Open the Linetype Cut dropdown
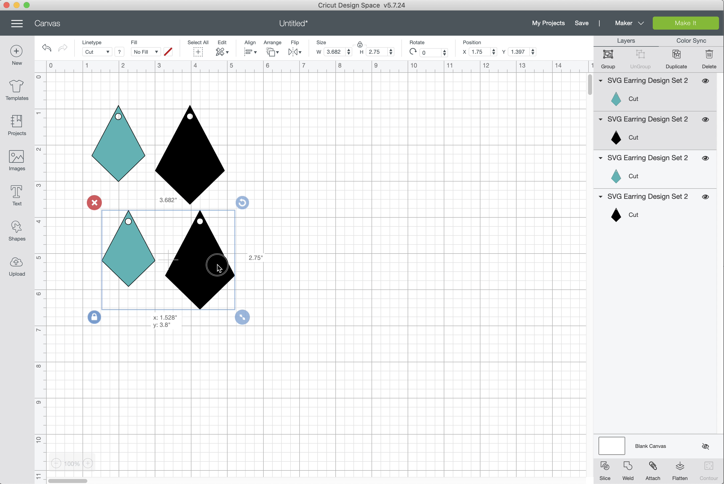 pyautogui.click(x=97, y=52)
